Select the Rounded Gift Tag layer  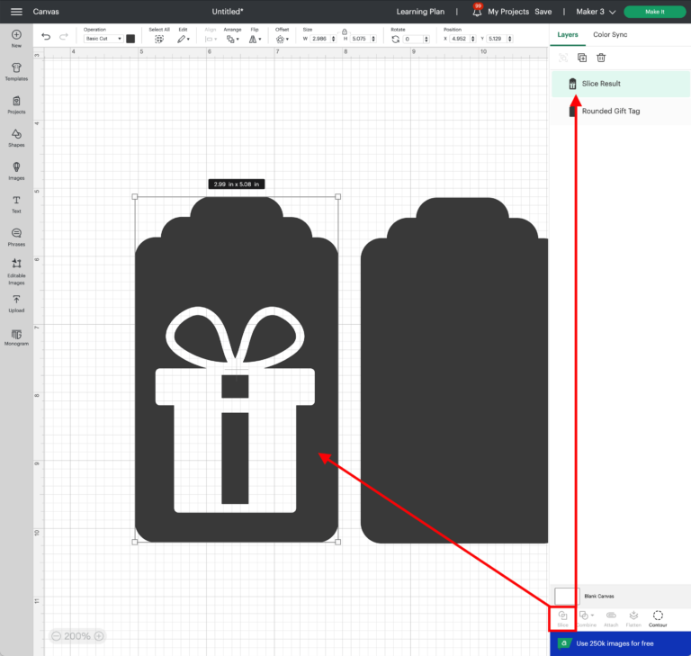coord(611,111)
